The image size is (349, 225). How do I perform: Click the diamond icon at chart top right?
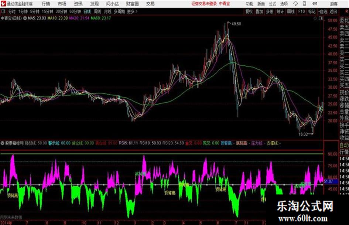point(315,18)
